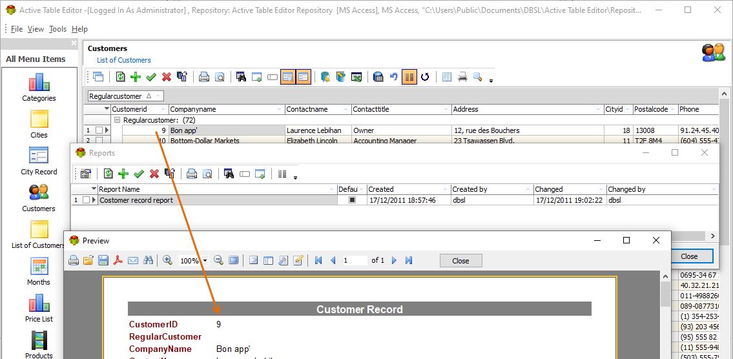Click email envelope icon in Preview toolbar
The image size is (733, 359).
tap(133, 260)
